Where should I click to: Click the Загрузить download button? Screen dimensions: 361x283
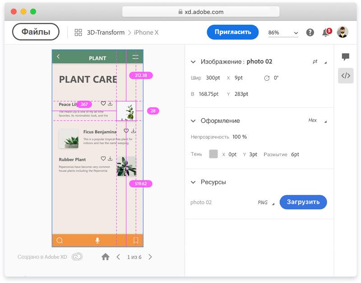303,202
